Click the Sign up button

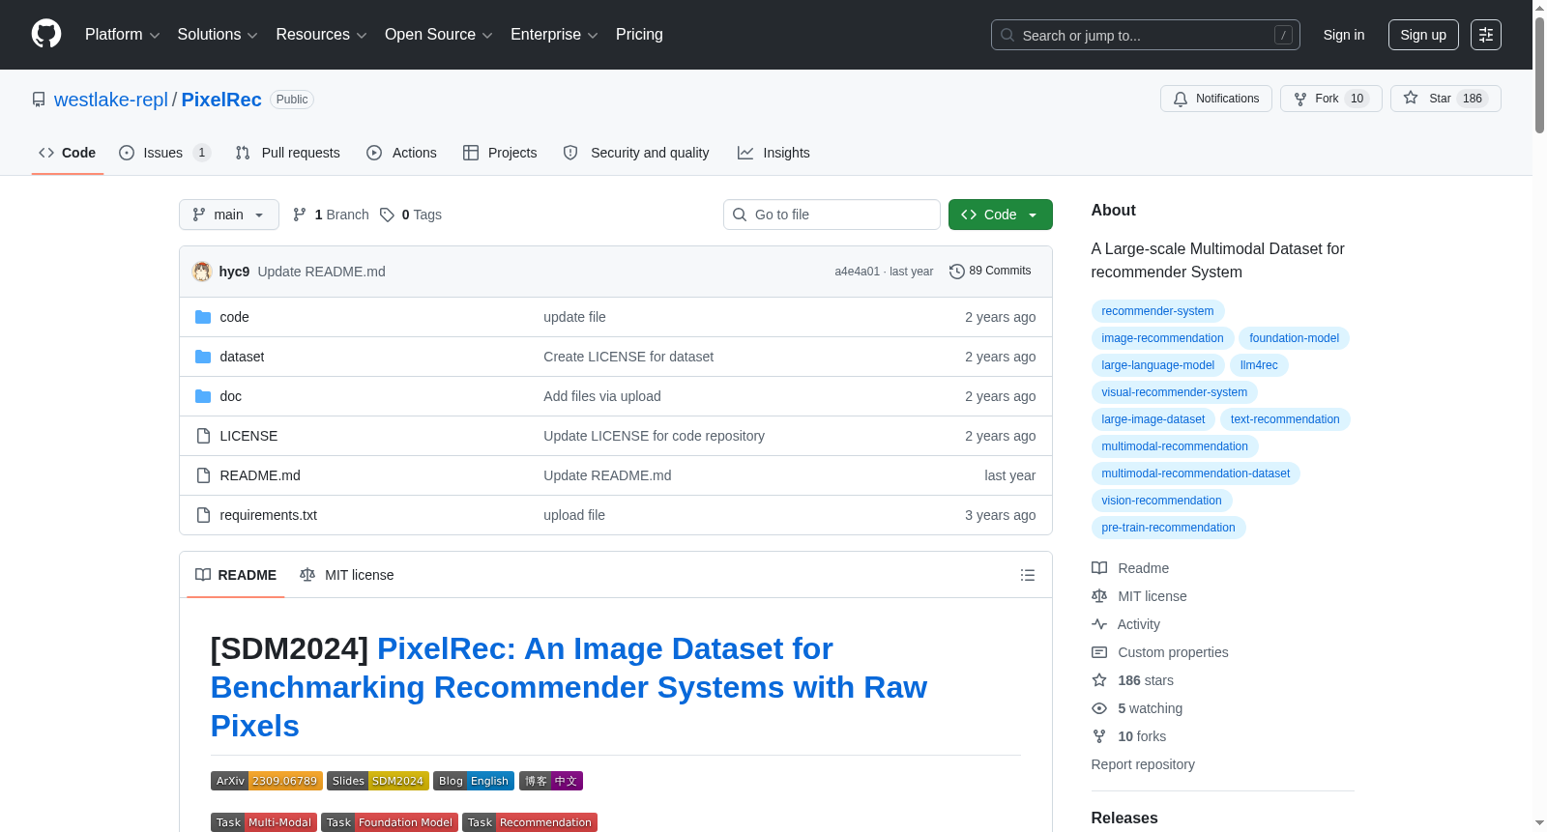click(1423, 35)
